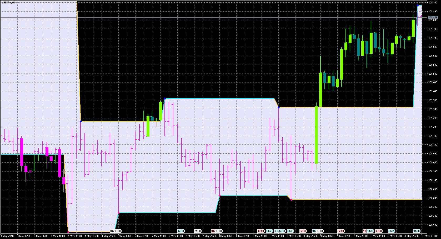Click the 21:30 white event marker
Screen dimensions: 441x239
(198, 231)
